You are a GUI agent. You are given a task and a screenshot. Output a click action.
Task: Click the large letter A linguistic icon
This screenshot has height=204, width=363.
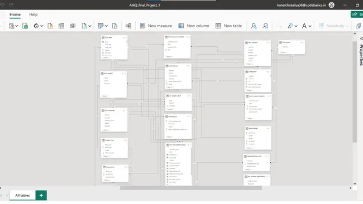click(304, 26)
